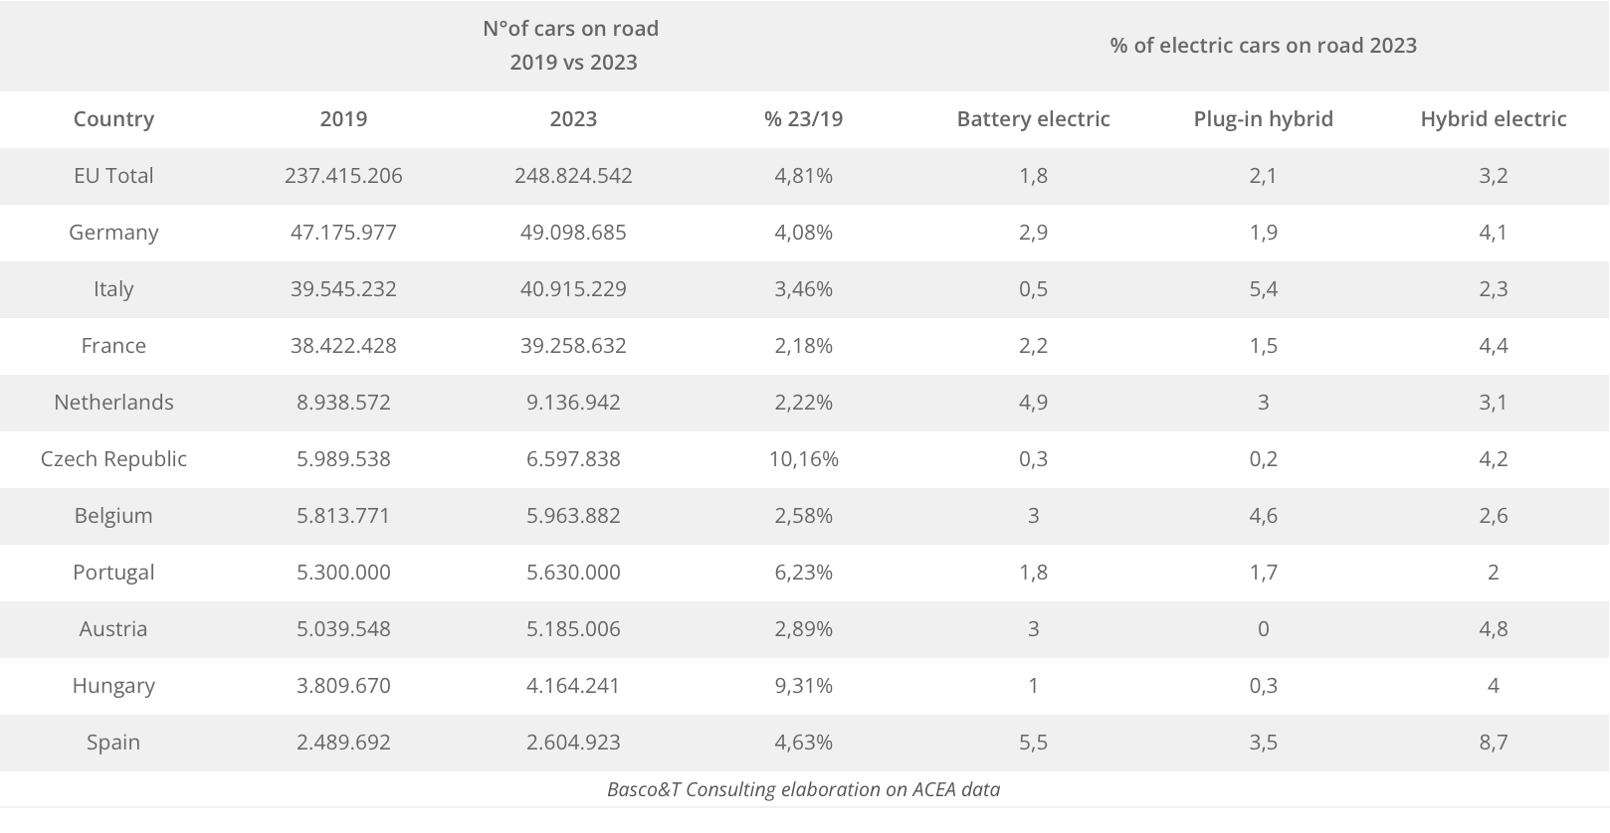Image resolution: width=1610 pixels, height=833 pixels.
Task: Click Portugal's 6,23% growth value
Action: pyautogui.click(x=803, y=573)
